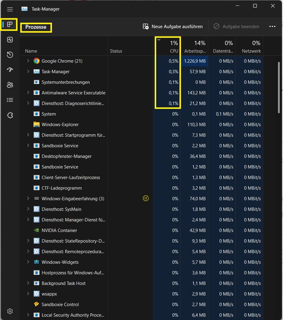Click the Desktopfenster-Manager process icon
Screen dimensions: 284x320
(x=37, y=156)
